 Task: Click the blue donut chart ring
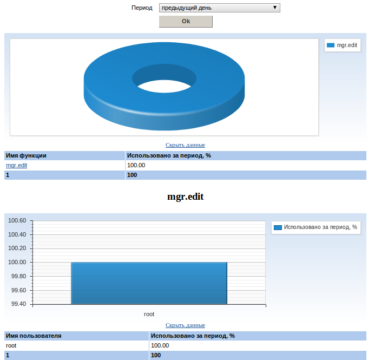coord(108,87)
